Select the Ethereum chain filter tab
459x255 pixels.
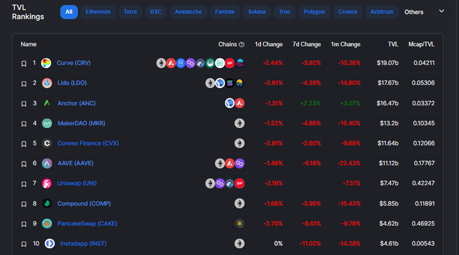click(x=98, y=12)
